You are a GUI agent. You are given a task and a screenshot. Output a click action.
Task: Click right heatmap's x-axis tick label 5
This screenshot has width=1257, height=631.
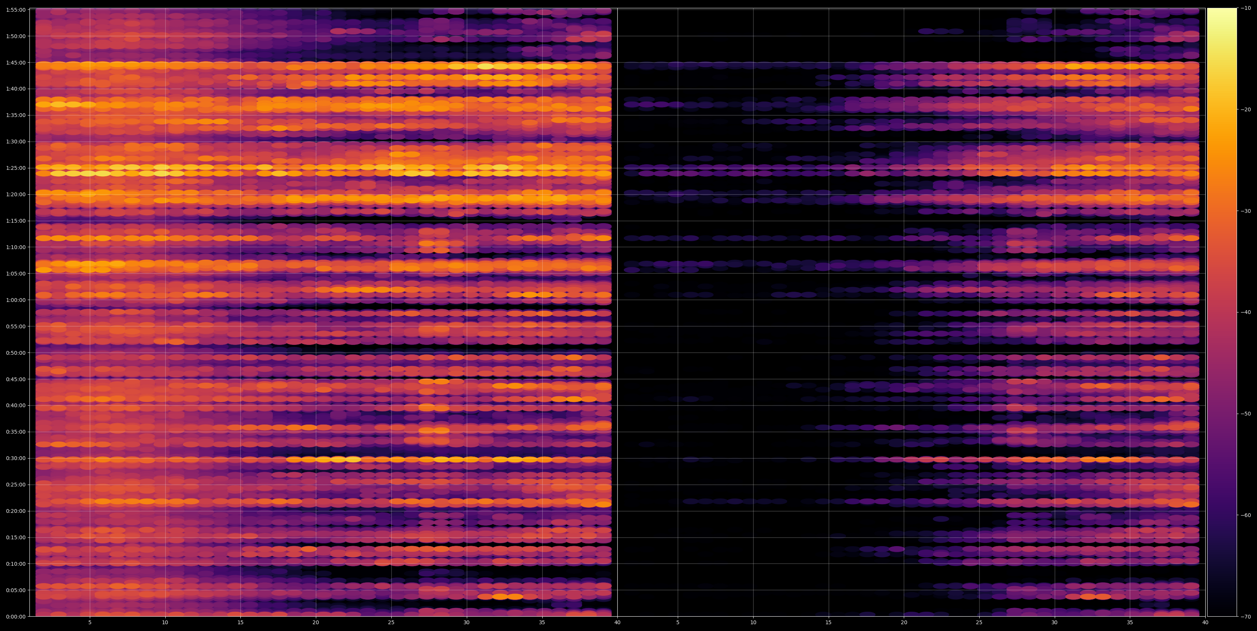678,622
